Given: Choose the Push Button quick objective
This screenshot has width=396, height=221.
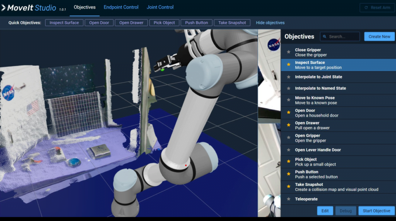Looking at the screenshot, I should pos(196,23).
